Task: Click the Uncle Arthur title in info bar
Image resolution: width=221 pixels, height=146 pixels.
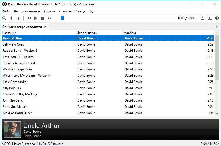Action: pyautogui.click(x=41, y=126)
